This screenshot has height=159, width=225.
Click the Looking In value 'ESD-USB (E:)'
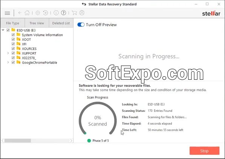tap(156, 104)
